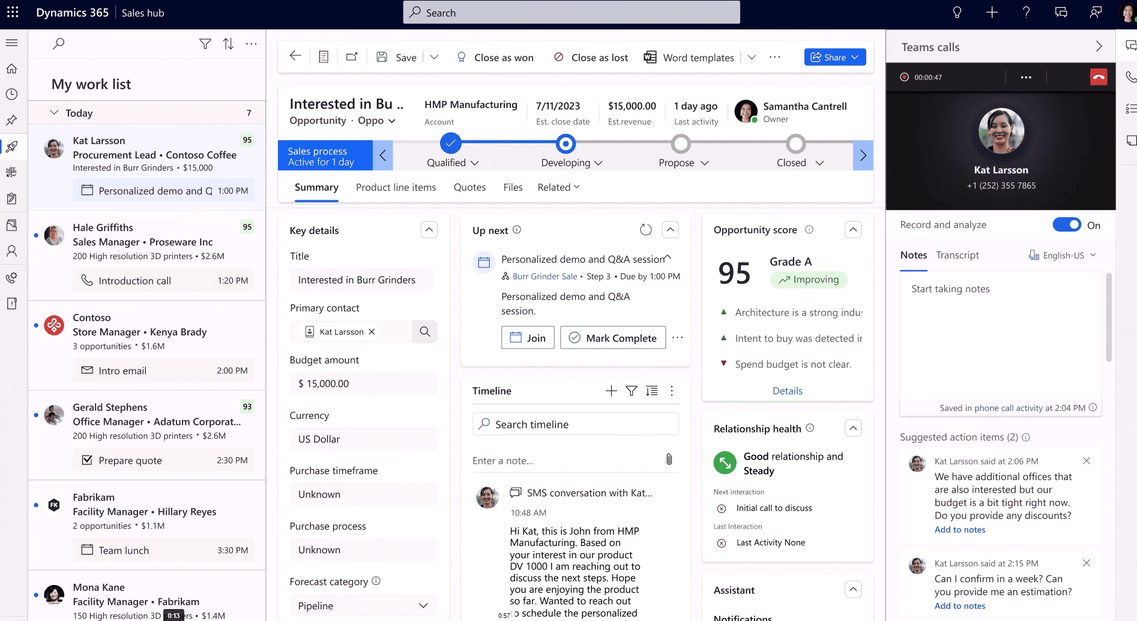
Task: Dismiss the 2:06 PM suggested action item
Action: [x=1087, y=461]
